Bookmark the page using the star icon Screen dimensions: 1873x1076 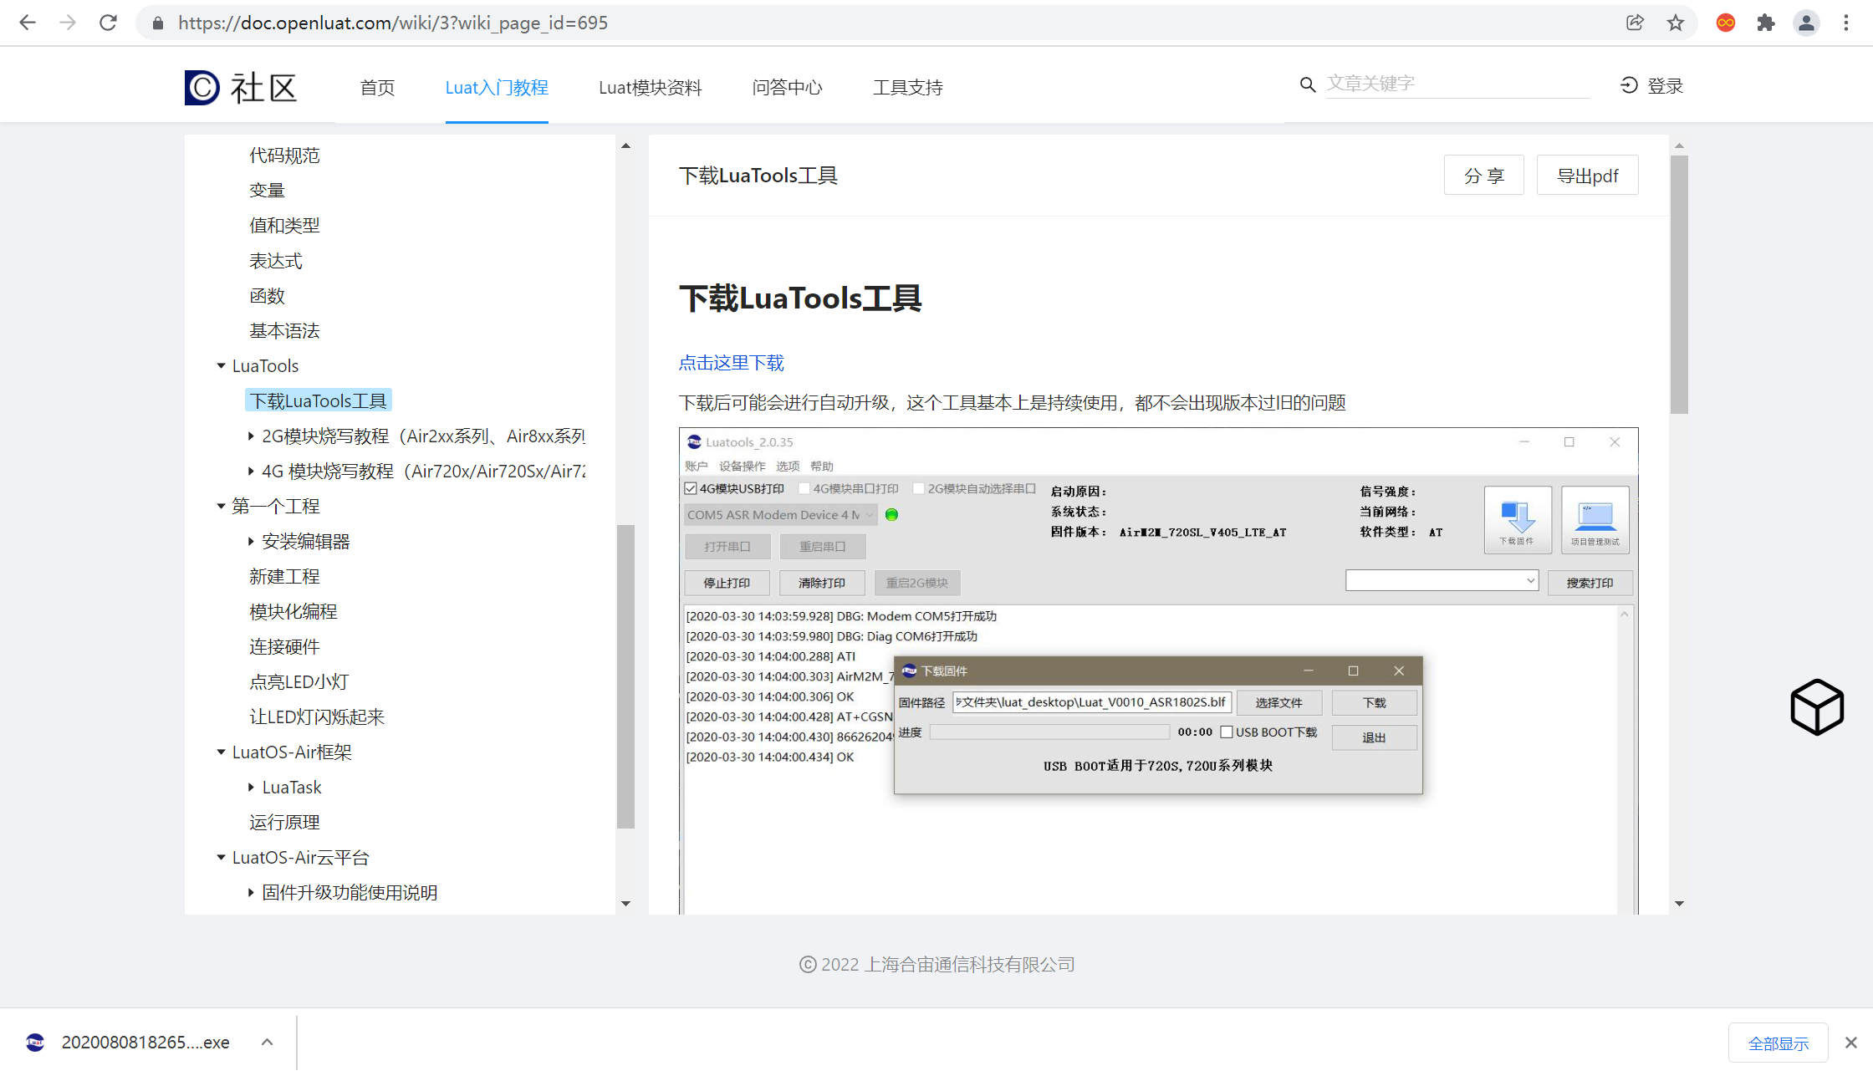1676,23
